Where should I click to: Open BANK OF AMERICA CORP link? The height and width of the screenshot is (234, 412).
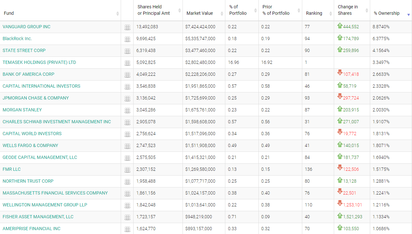click(x=28, y=74)
